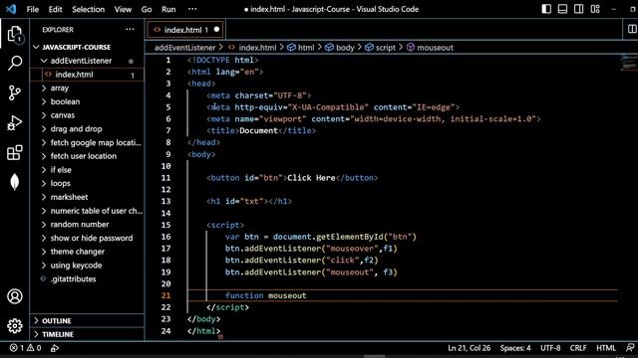Click addEventListener in the breadcrumb

(184, 48)
